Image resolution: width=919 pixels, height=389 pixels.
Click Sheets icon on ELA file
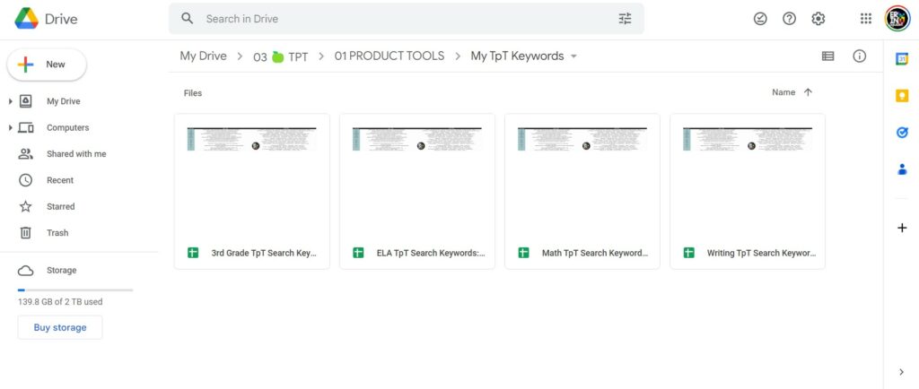coord(358,253)
